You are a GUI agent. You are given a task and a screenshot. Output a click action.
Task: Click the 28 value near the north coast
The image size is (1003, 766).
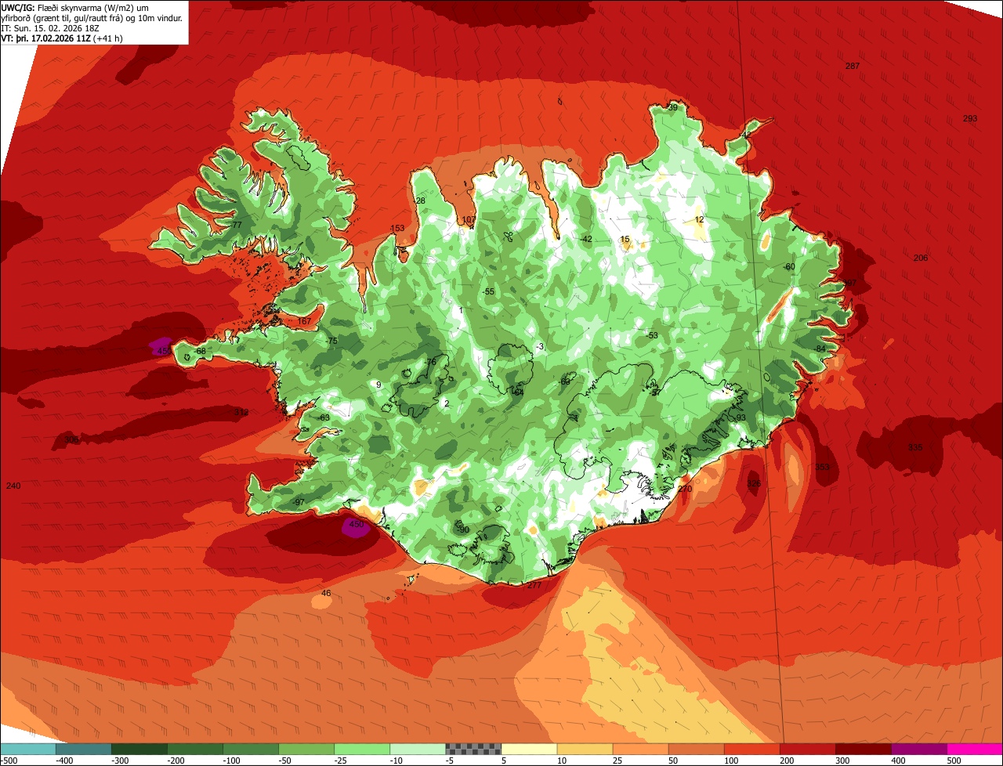[420, 201]
